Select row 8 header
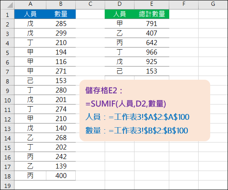The image size is (228, 190). (x=7, y=81)
